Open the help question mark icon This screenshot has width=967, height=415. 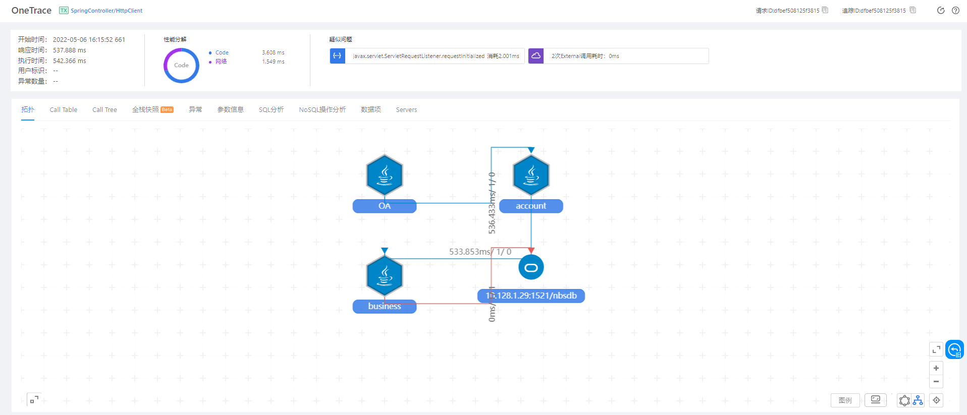point(955,11)
